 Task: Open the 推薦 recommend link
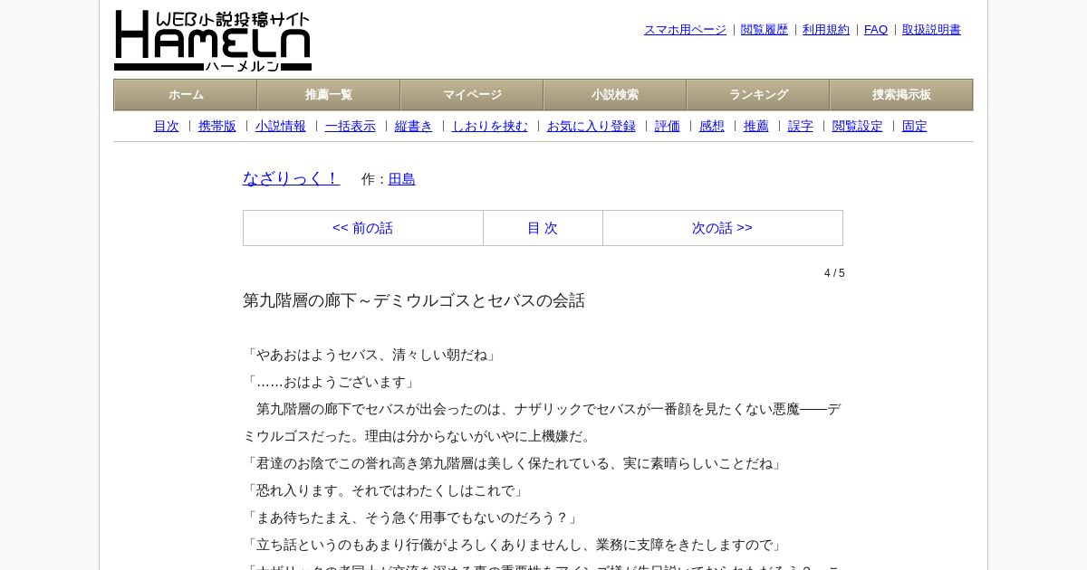[756, 127]
